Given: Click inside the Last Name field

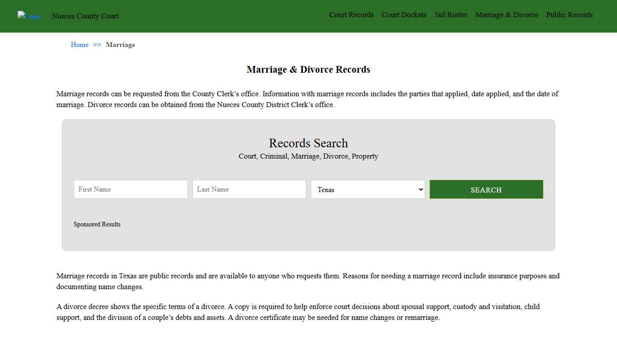Looking at the screenshot, I should click(249, 189).
